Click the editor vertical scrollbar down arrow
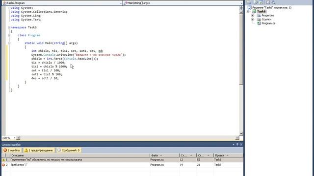 click(241, 133)
